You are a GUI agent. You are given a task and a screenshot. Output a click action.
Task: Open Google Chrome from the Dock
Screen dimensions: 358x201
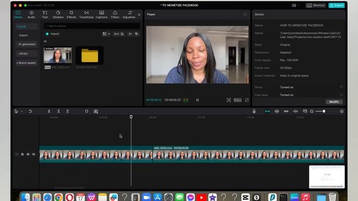pyautogui.click(x=58, y=197)
